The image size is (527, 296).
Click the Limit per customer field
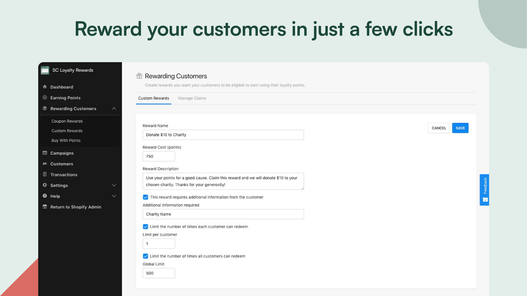click(x=159, y=244)
